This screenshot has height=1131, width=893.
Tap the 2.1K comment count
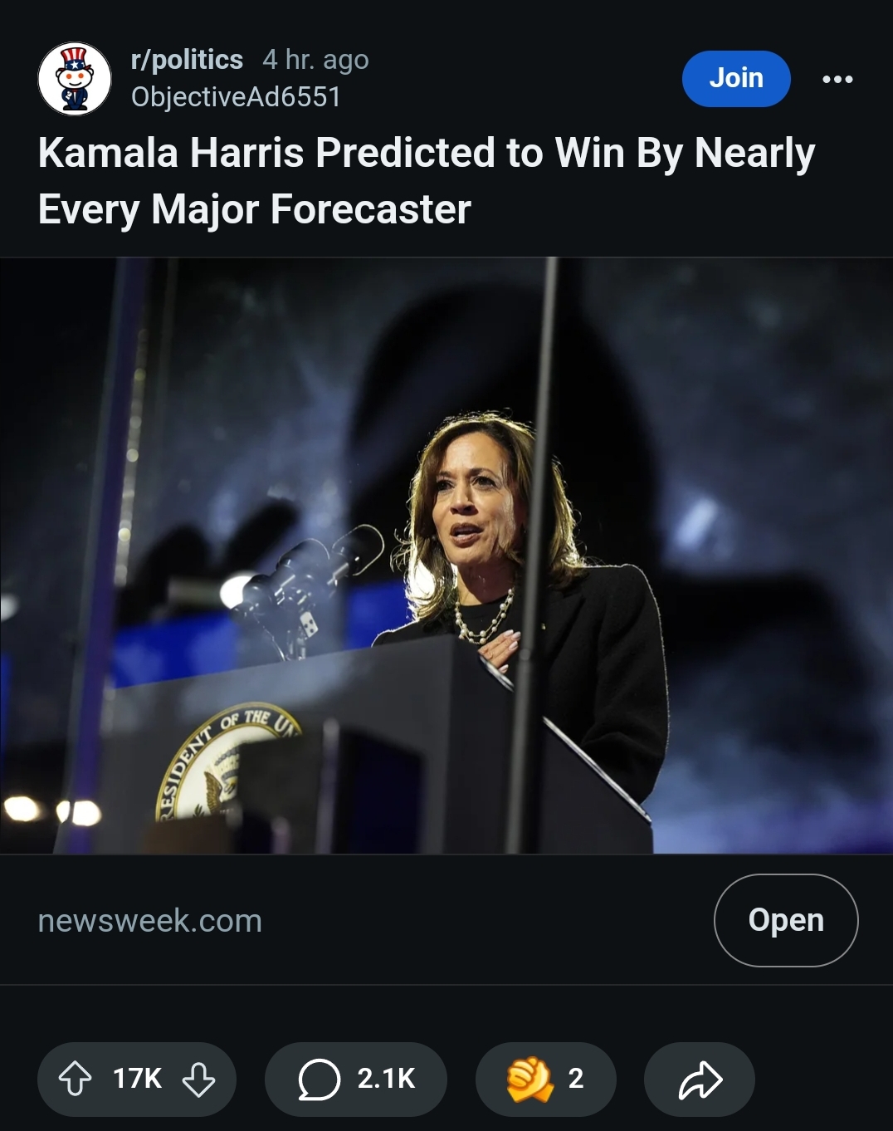coord(386,1079)
